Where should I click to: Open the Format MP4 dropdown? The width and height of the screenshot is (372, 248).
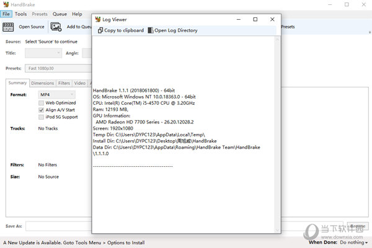[x=56, y=95]
